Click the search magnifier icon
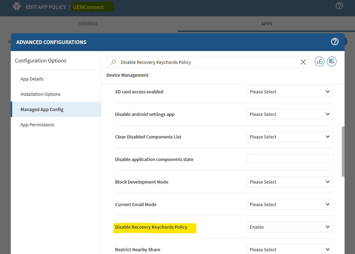355x254 pixels. click(113, 62)
